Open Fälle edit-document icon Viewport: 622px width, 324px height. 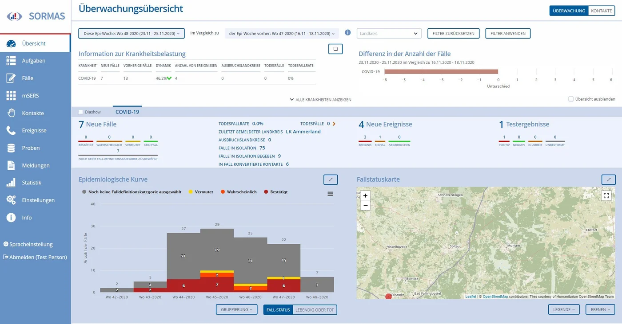[x=11, y=78]
